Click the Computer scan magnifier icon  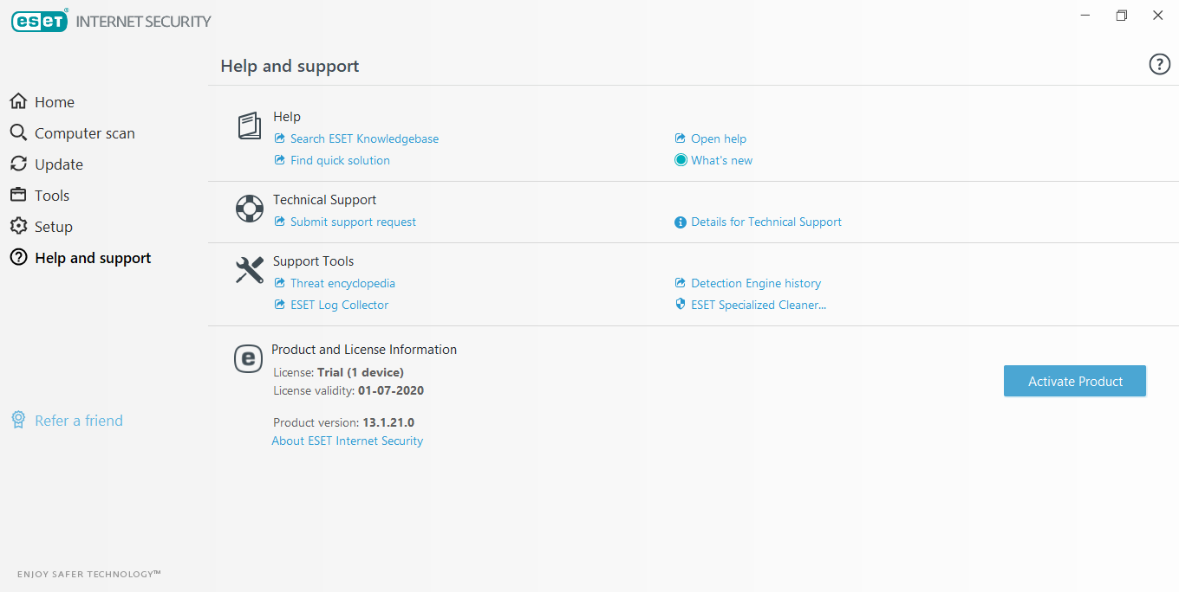click(18, 133)
